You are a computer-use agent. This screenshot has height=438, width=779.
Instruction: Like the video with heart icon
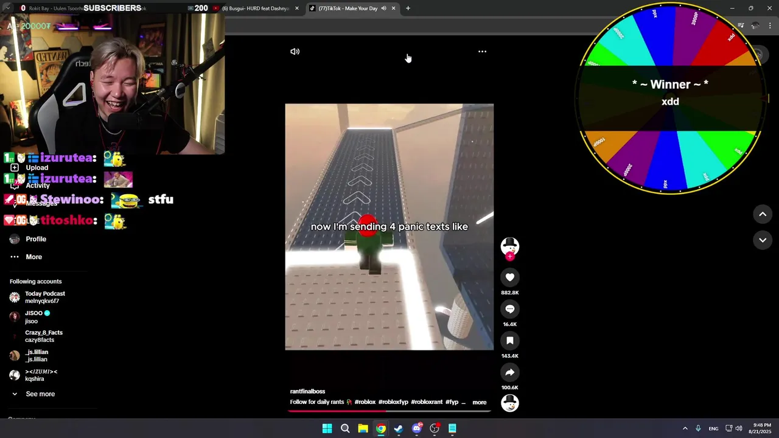510,277
